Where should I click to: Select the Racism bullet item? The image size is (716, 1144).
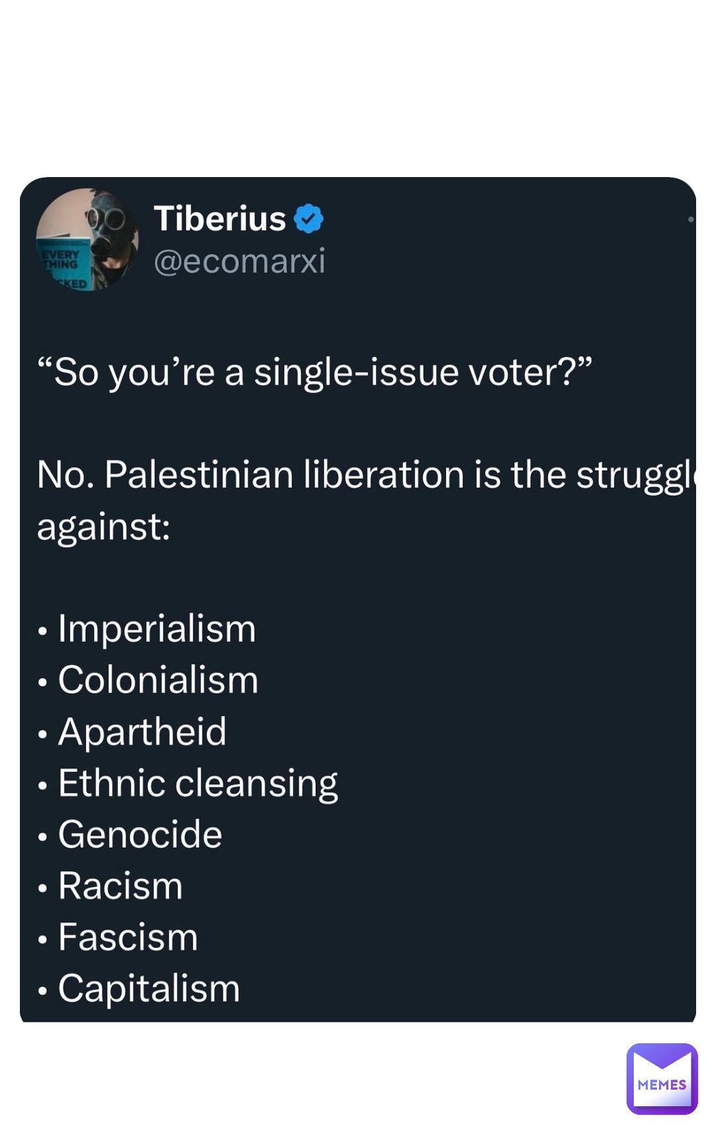click(110, 886)
